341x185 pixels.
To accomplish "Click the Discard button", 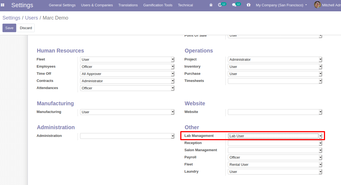I will point(26,28).
